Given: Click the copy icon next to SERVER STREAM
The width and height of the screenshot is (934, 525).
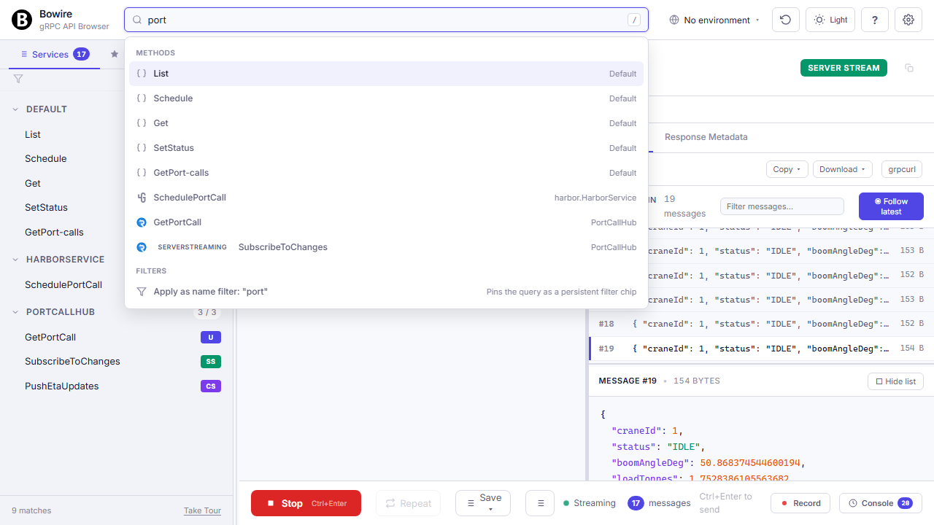Looking at the screenshot, I should click(909, 68).
